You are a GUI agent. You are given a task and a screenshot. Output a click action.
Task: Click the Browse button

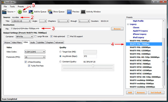pyautogui.click(x=117, y=29)
